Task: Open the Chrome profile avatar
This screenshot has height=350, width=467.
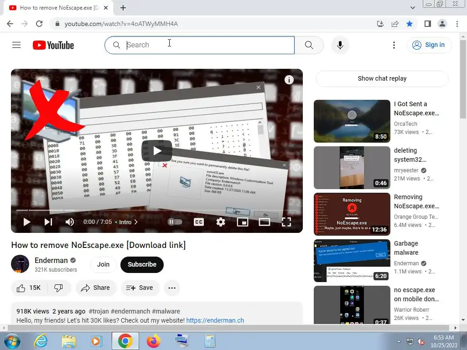Action: point(442,24)
